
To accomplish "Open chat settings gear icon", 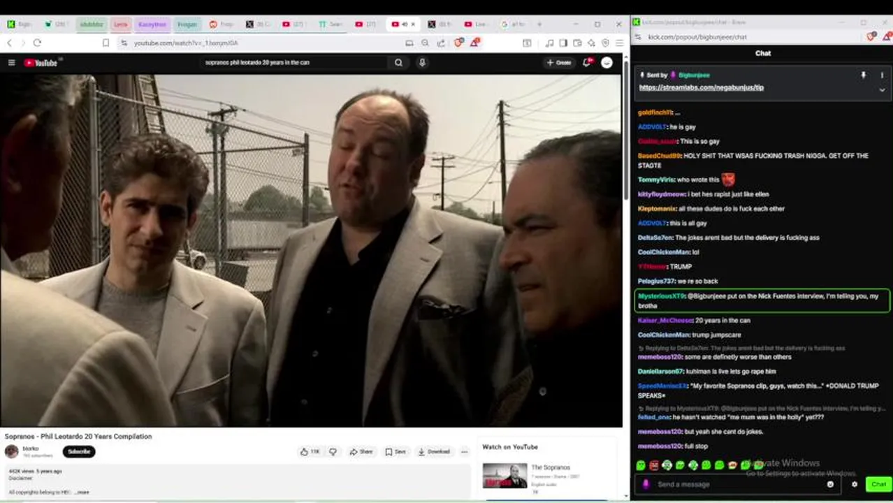I will [x=854, y=484].
